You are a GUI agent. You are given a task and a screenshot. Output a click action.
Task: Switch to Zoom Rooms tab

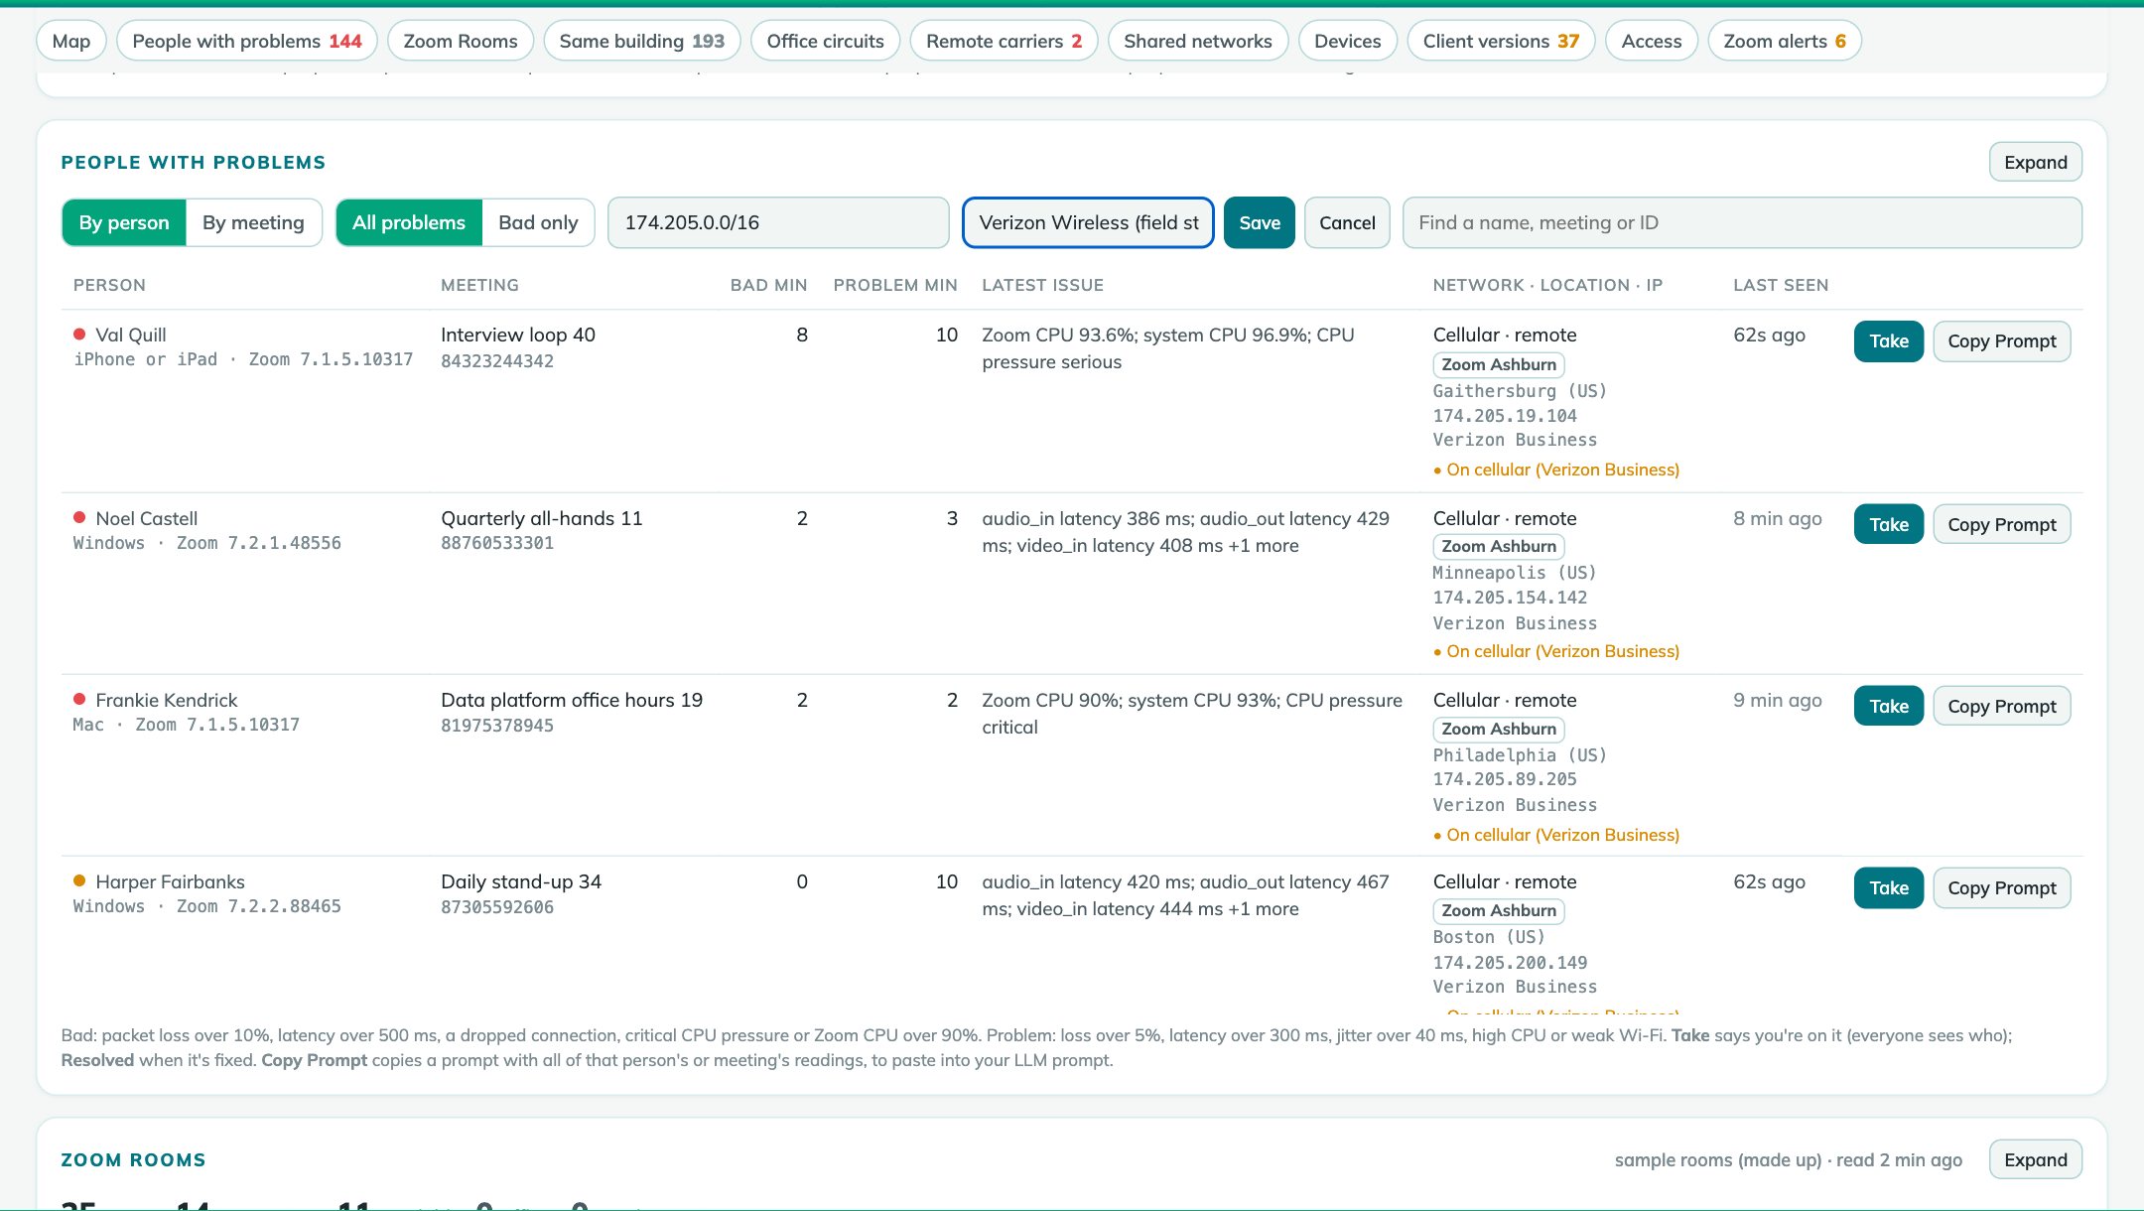[x=461, y=41]
